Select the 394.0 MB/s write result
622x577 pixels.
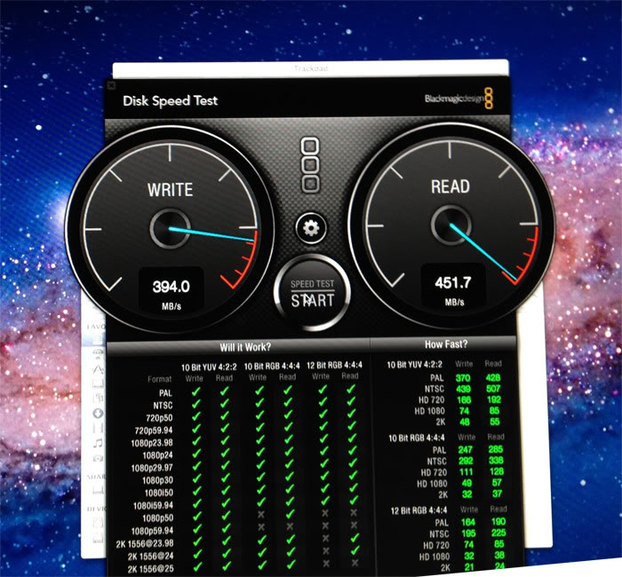(x=171, y=286)
